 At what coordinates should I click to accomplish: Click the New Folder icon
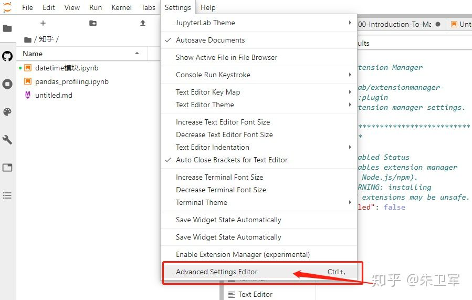pos(93,23)
